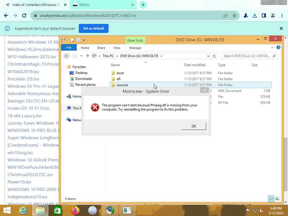Image resolution: width=288 pixels, height=216 pixels.
Task: Sort files by Name column
Action: (x=115, y=65)
